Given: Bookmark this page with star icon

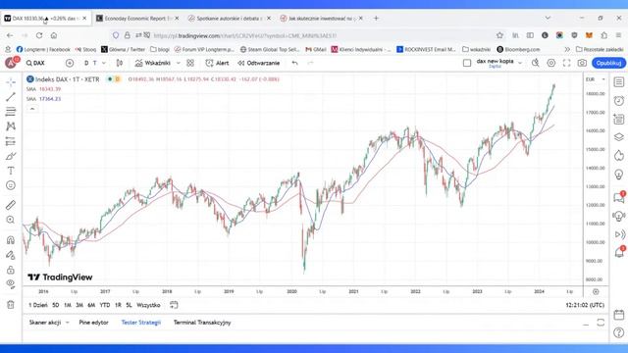Looking at the screenshot, I should (x=499, y=35).
